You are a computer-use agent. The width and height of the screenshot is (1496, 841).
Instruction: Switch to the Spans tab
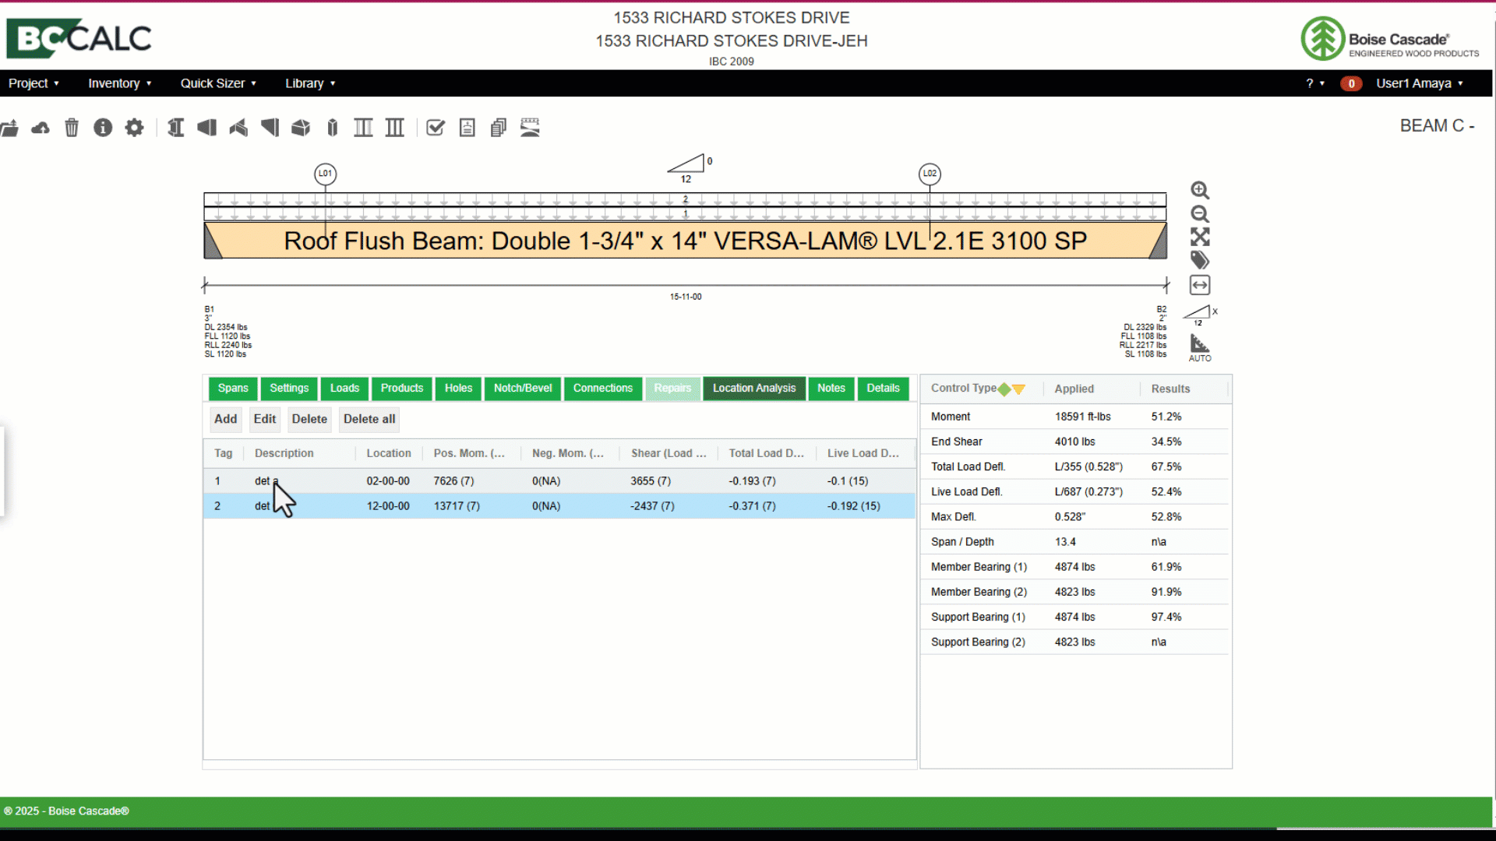233,388
